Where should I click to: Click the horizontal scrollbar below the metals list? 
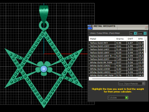[x=115, y=79]
